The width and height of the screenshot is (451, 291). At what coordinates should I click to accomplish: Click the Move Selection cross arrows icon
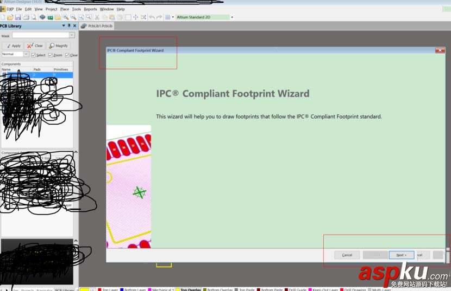coord(136,17)
